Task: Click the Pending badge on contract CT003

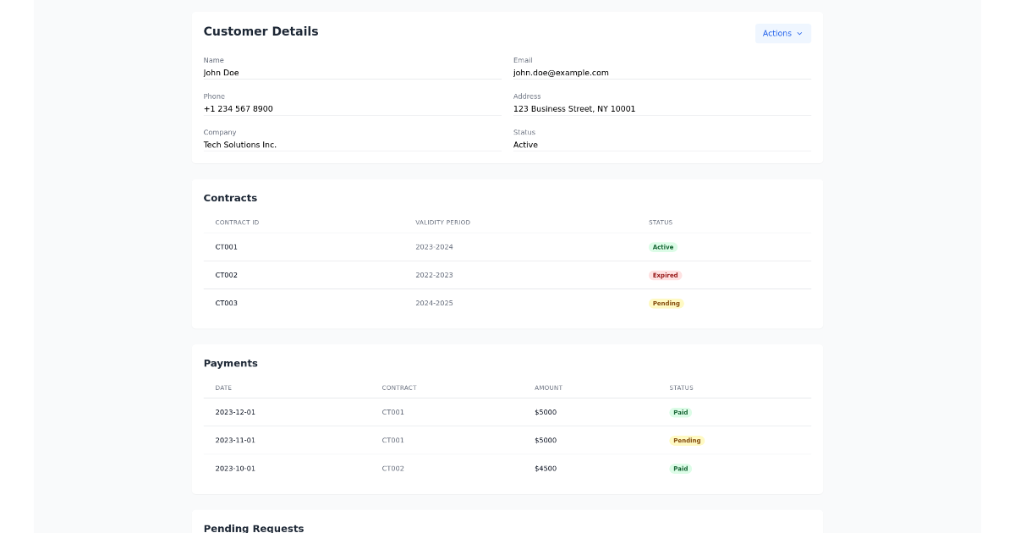Action: (666, 303)
